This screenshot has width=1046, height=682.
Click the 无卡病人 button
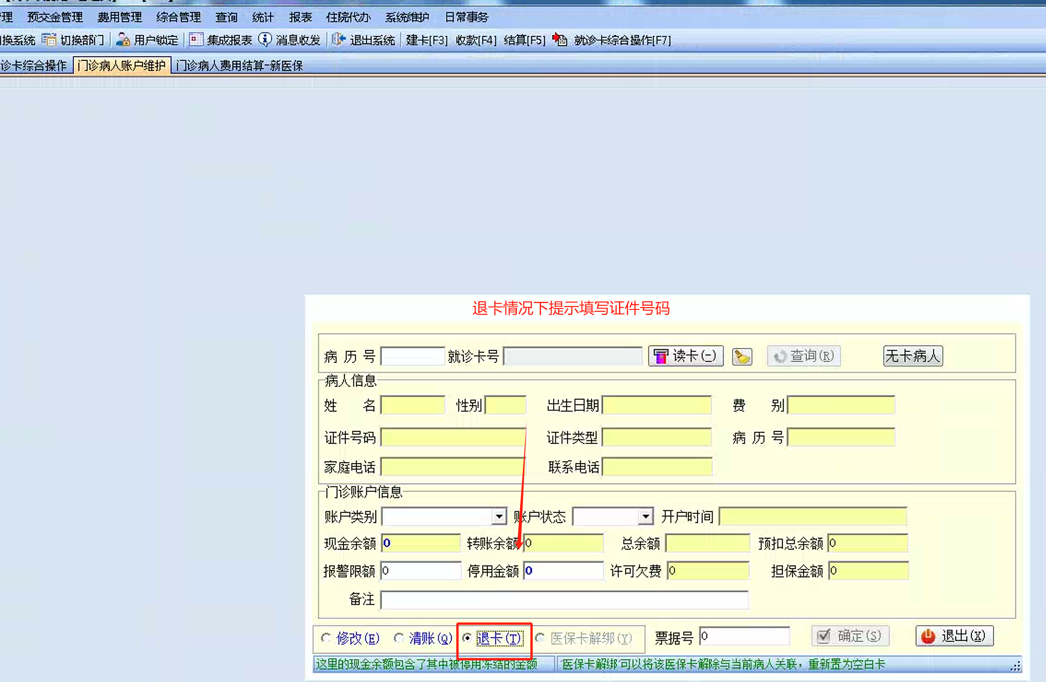pyautogui.click(x=913, y=356)
